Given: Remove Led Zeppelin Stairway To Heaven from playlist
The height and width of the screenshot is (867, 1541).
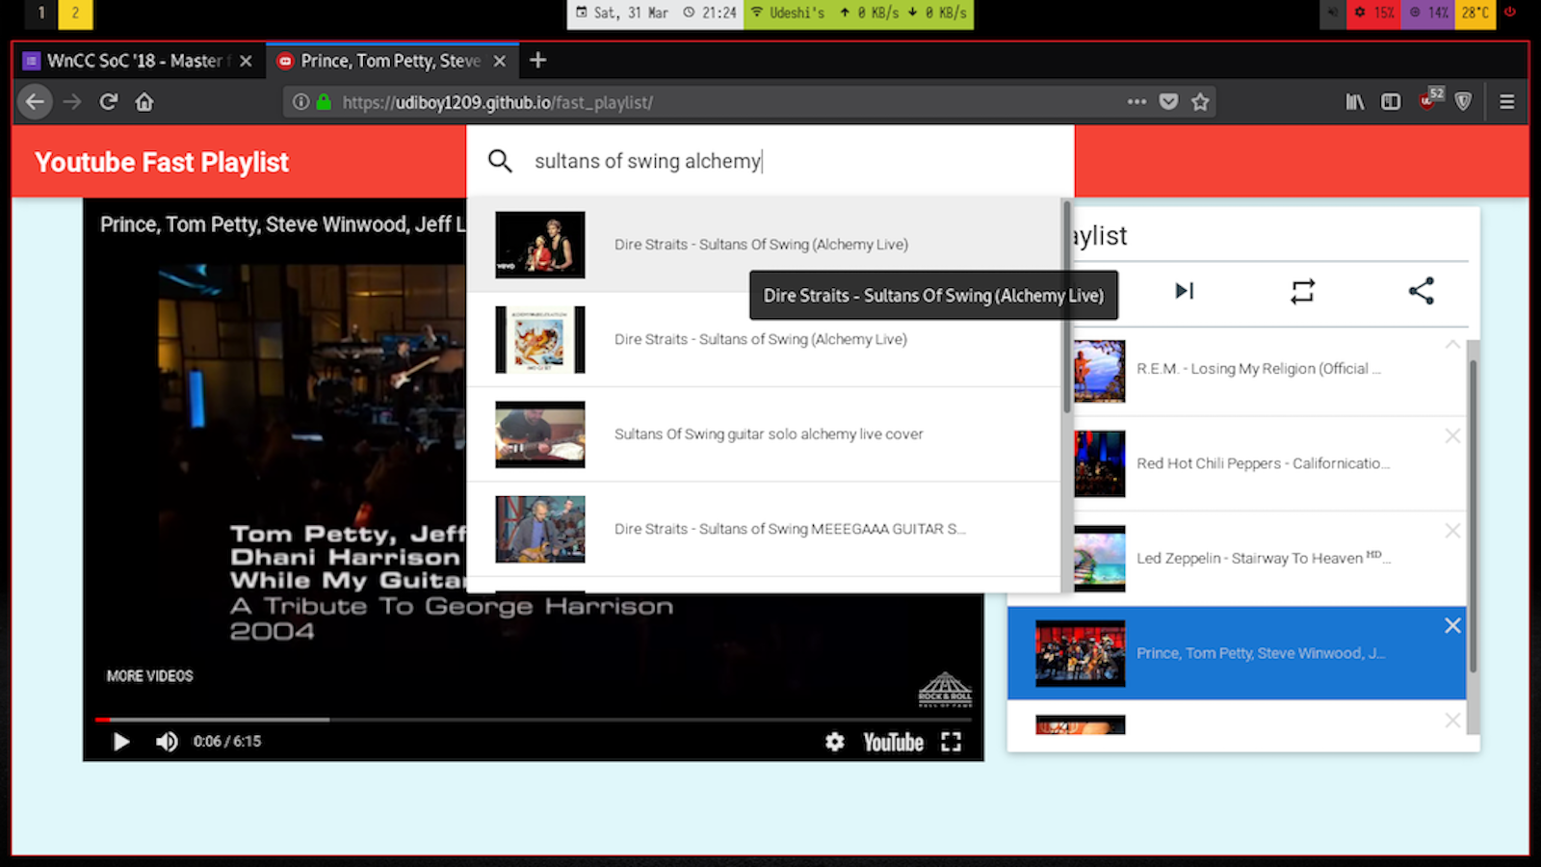Looking at the screenshot, I should coord(1452,531).
